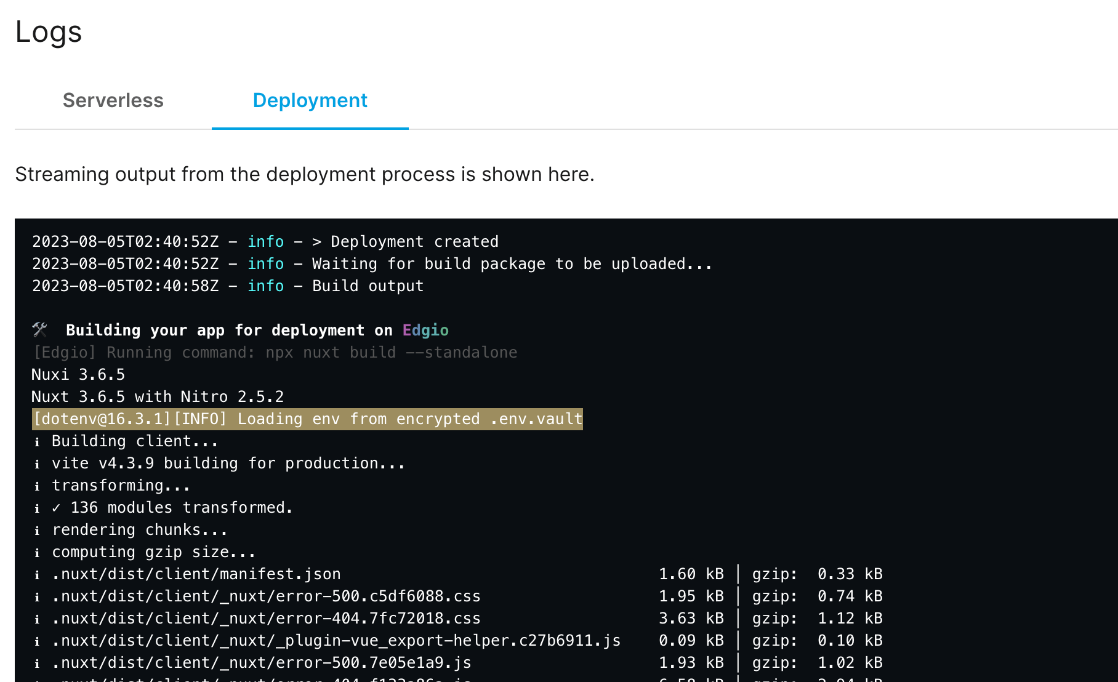Select the Deployment tab
The height and width of the screenshot is (682, 1118).
(x=310, y=100)
